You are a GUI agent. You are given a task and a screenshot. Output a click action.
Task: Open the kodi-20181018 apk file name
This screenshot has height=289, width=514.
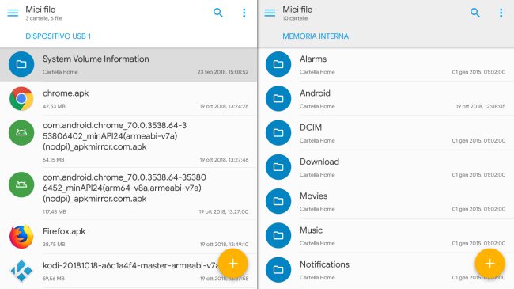130,265
